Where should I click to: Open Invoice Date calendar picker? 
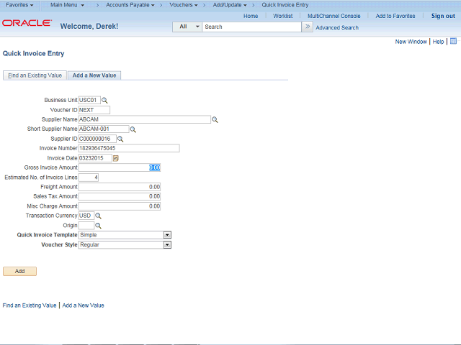116,158
